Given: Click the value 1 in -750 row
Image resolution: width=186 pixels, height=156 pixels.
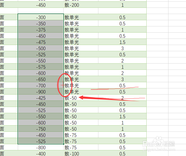Looking at the screenshot, I should (x=122, y=129).
